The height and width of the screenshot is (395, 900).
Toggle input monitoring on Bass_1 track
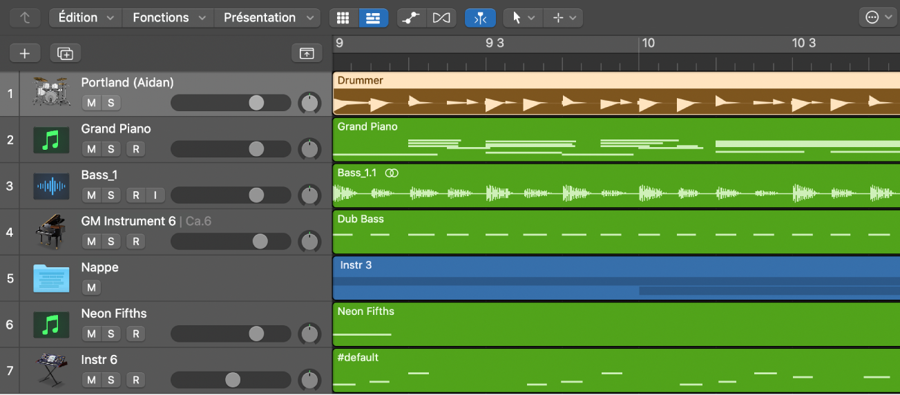pos(155,195)
